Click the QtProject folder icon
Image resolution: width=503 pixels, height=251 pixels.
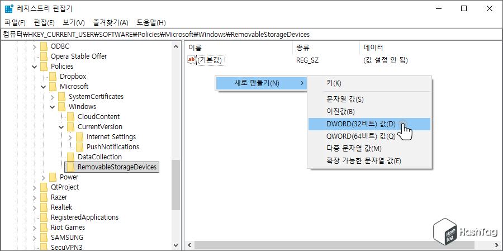[x=44, y=187]
